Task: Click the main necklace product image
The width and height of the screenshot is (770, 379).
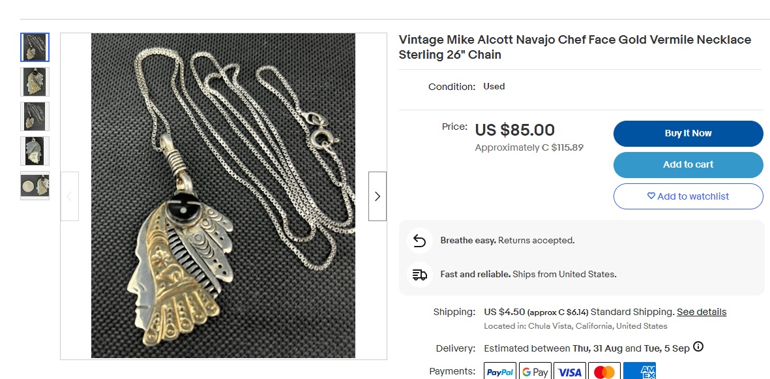Action: [224, 196]
